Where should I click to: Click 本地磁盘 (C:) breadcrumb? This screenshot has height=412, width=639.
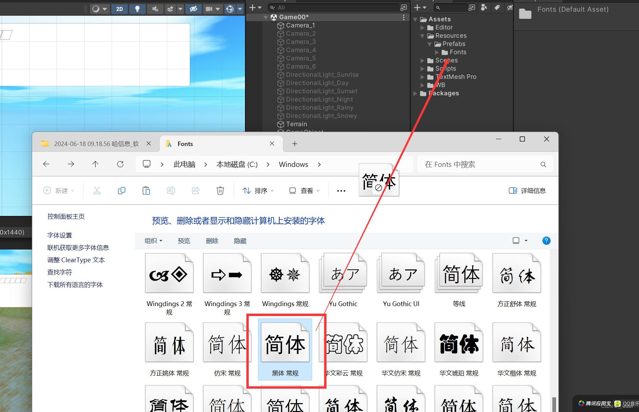(237, 165)
